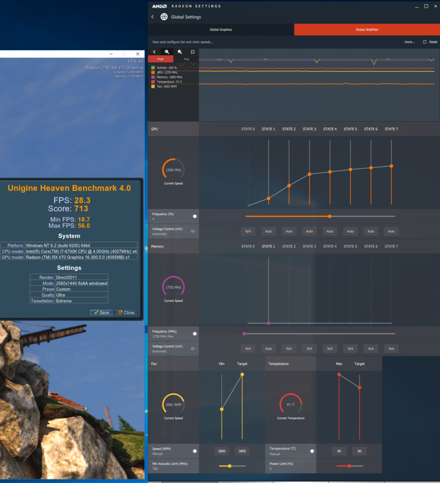Click the Memory current speed gauge 1750 MHz

click(x=174, y=287)
